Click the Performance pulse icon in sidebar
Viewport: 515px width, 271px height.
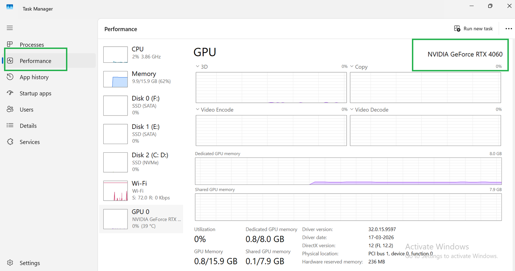(10, 60)
